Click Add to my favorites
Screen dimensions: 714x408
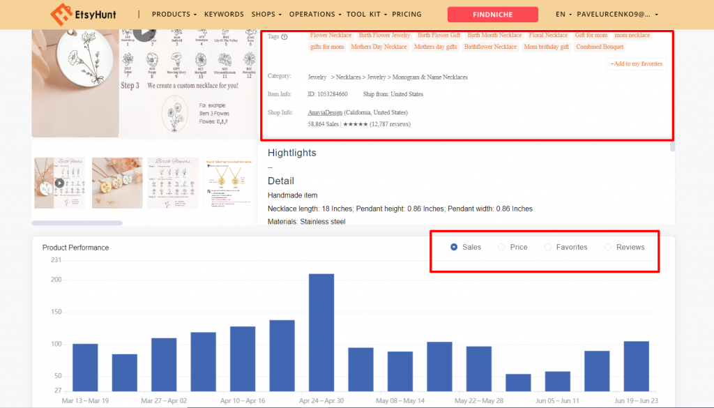click(x=637, y=63)
